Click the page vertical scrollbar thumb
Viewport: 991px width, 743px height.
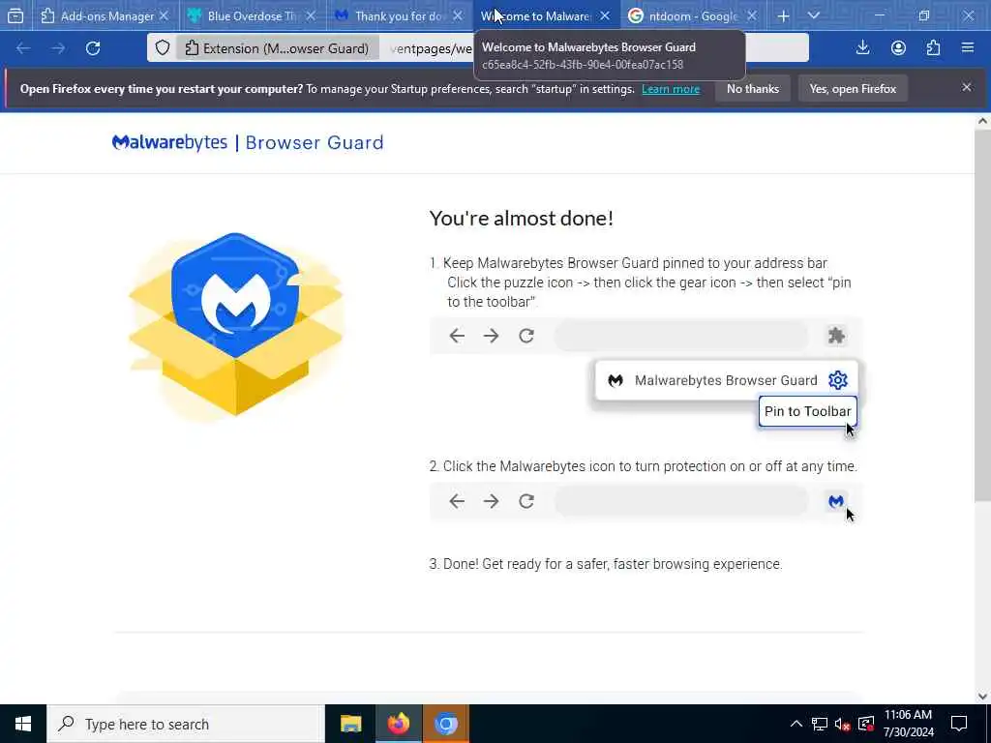click(982, 316)
